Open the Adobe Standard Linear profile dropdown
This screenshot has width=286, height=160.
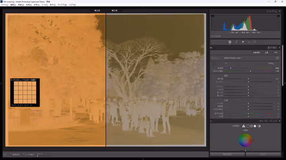234,58
